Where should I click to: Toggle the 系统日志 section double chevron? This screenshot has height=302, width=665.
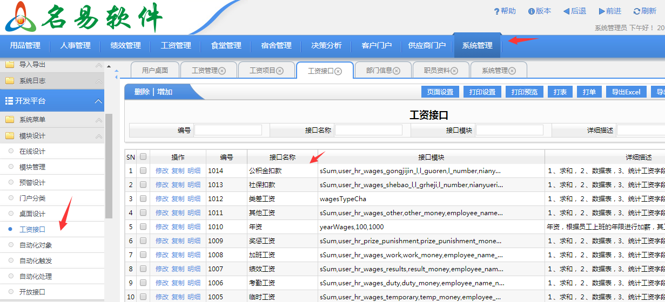pyautogui.click(x=98, y=81)
